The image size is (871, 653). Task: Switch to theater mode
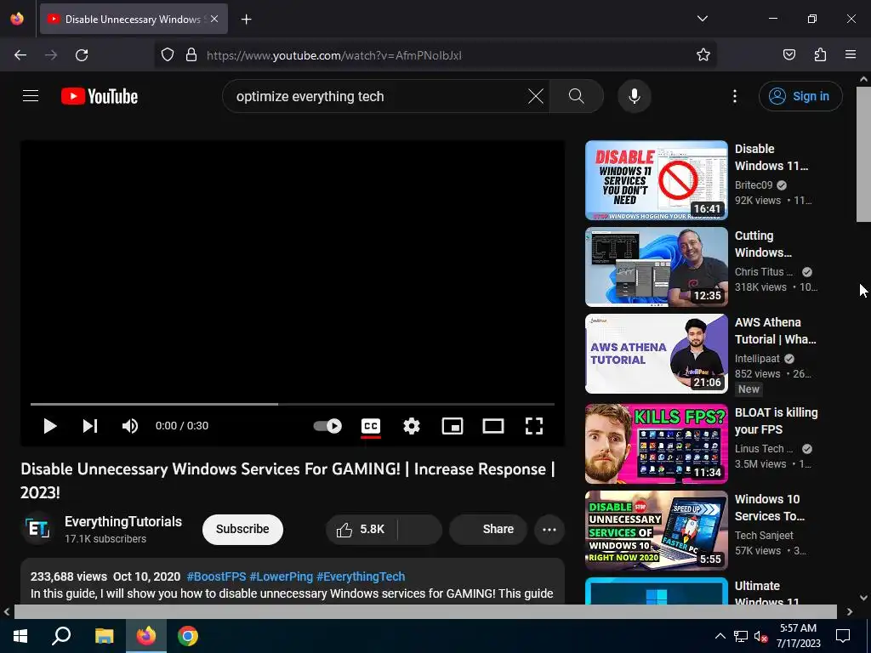coord(493,426)
